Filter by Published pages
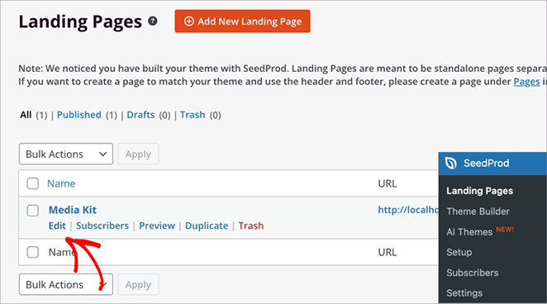547x304 pixels. (x=79, y=115)
